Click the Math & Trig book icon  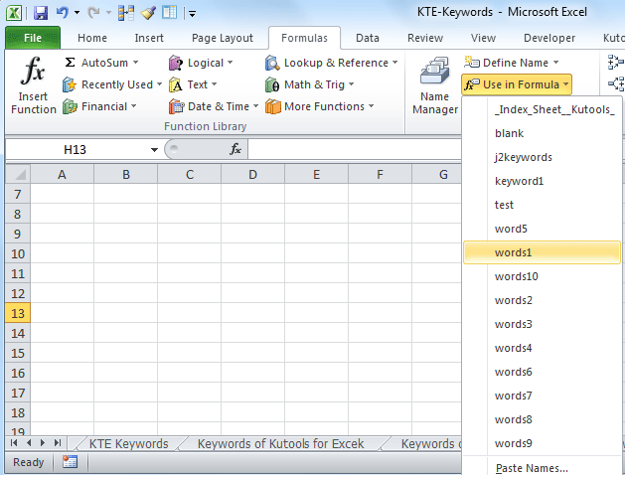pos(272,84)
